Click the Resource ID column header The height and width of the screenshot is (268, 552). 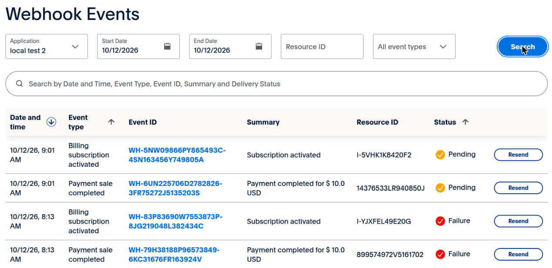pyautogui.click(x=377, y=122)
